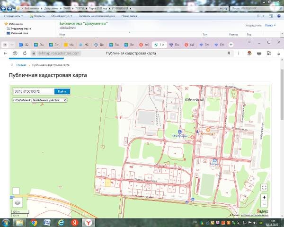Viewport: 284px width, 227px height.
Task: Open Общий доступ dropdown in Explorer
Action: (x=62, y=16)
